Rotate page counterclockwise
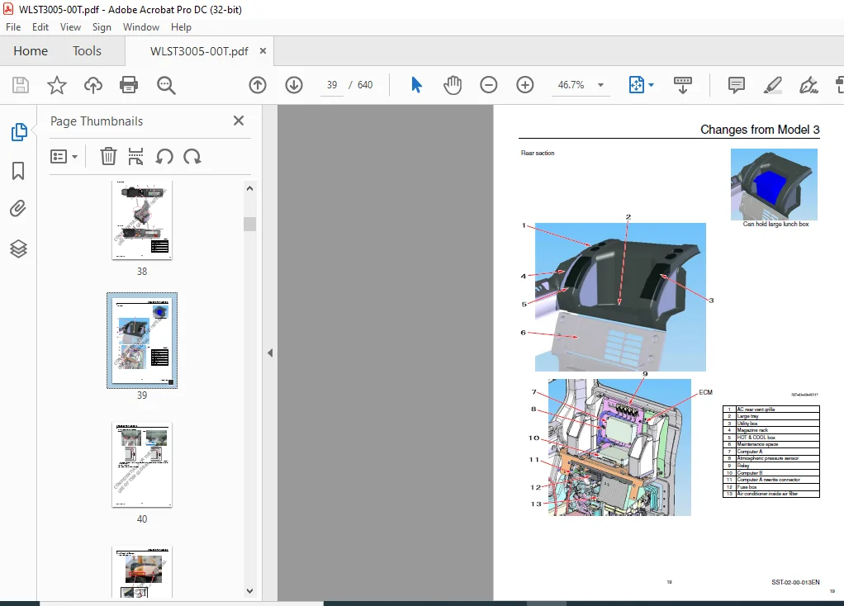844x606 pixels. coord(164,157)
